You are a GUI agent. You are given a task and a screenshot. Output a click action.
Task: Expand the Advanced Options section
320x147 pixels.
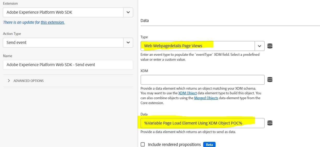point(26,81)
